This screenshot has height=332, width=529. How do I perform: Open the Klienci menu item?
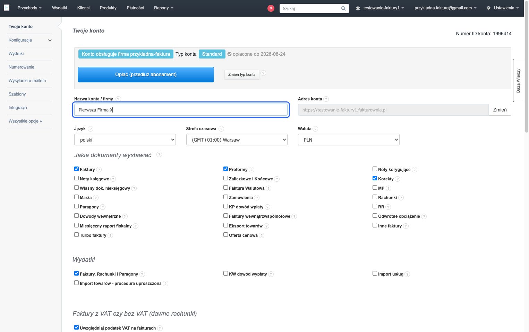(x=83, y=8)
